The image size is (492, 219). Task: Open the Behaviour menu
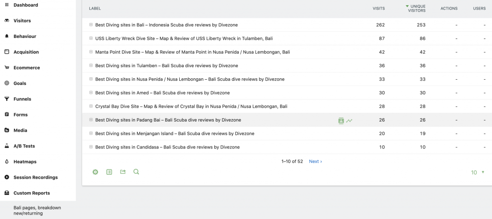(25, 36)
